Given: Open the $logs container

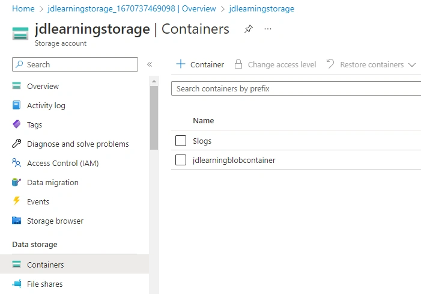Looking at the screenshot, I should [202, 141].
